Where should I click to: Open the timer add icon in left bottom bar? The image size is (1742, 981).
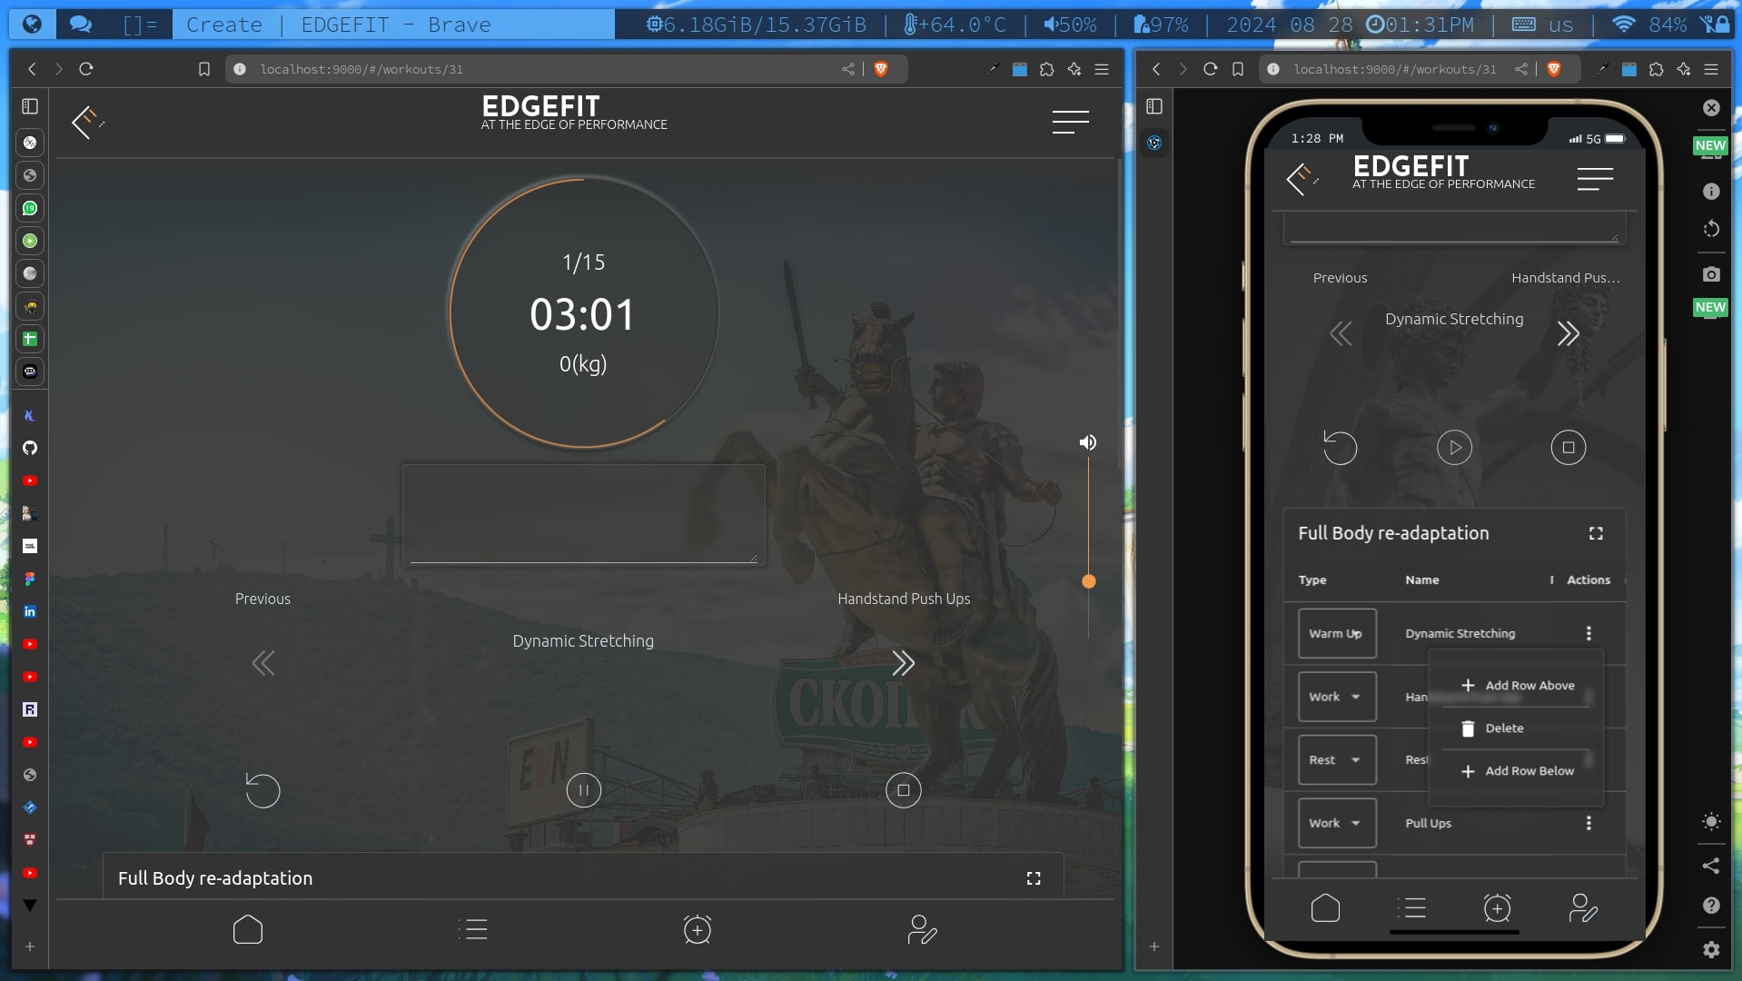tap(697, 929)
